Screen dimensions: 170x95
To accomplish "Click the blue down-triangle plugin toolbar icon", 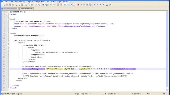I will click(x=101, y=5).
